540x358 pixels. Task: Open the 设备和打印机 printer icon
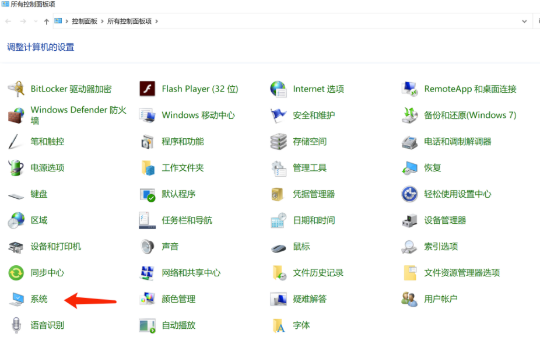pyautogui.click(x=16, y=247)
